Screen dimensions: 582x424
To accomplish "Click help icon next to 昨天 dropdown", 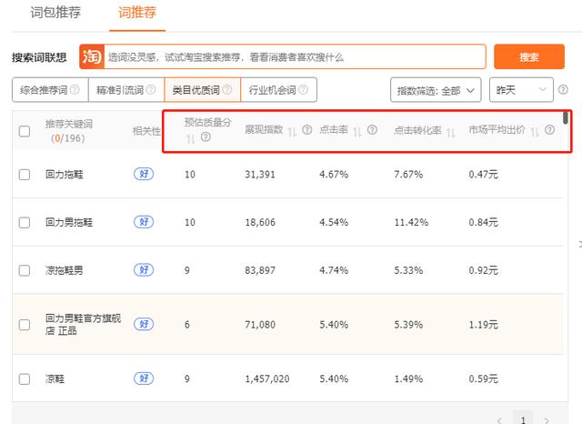I will (x=563, y=89).
